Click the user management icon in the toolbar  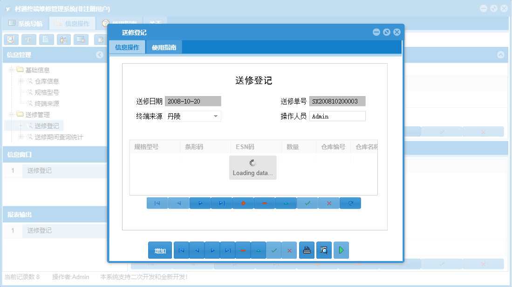(63, 39)
